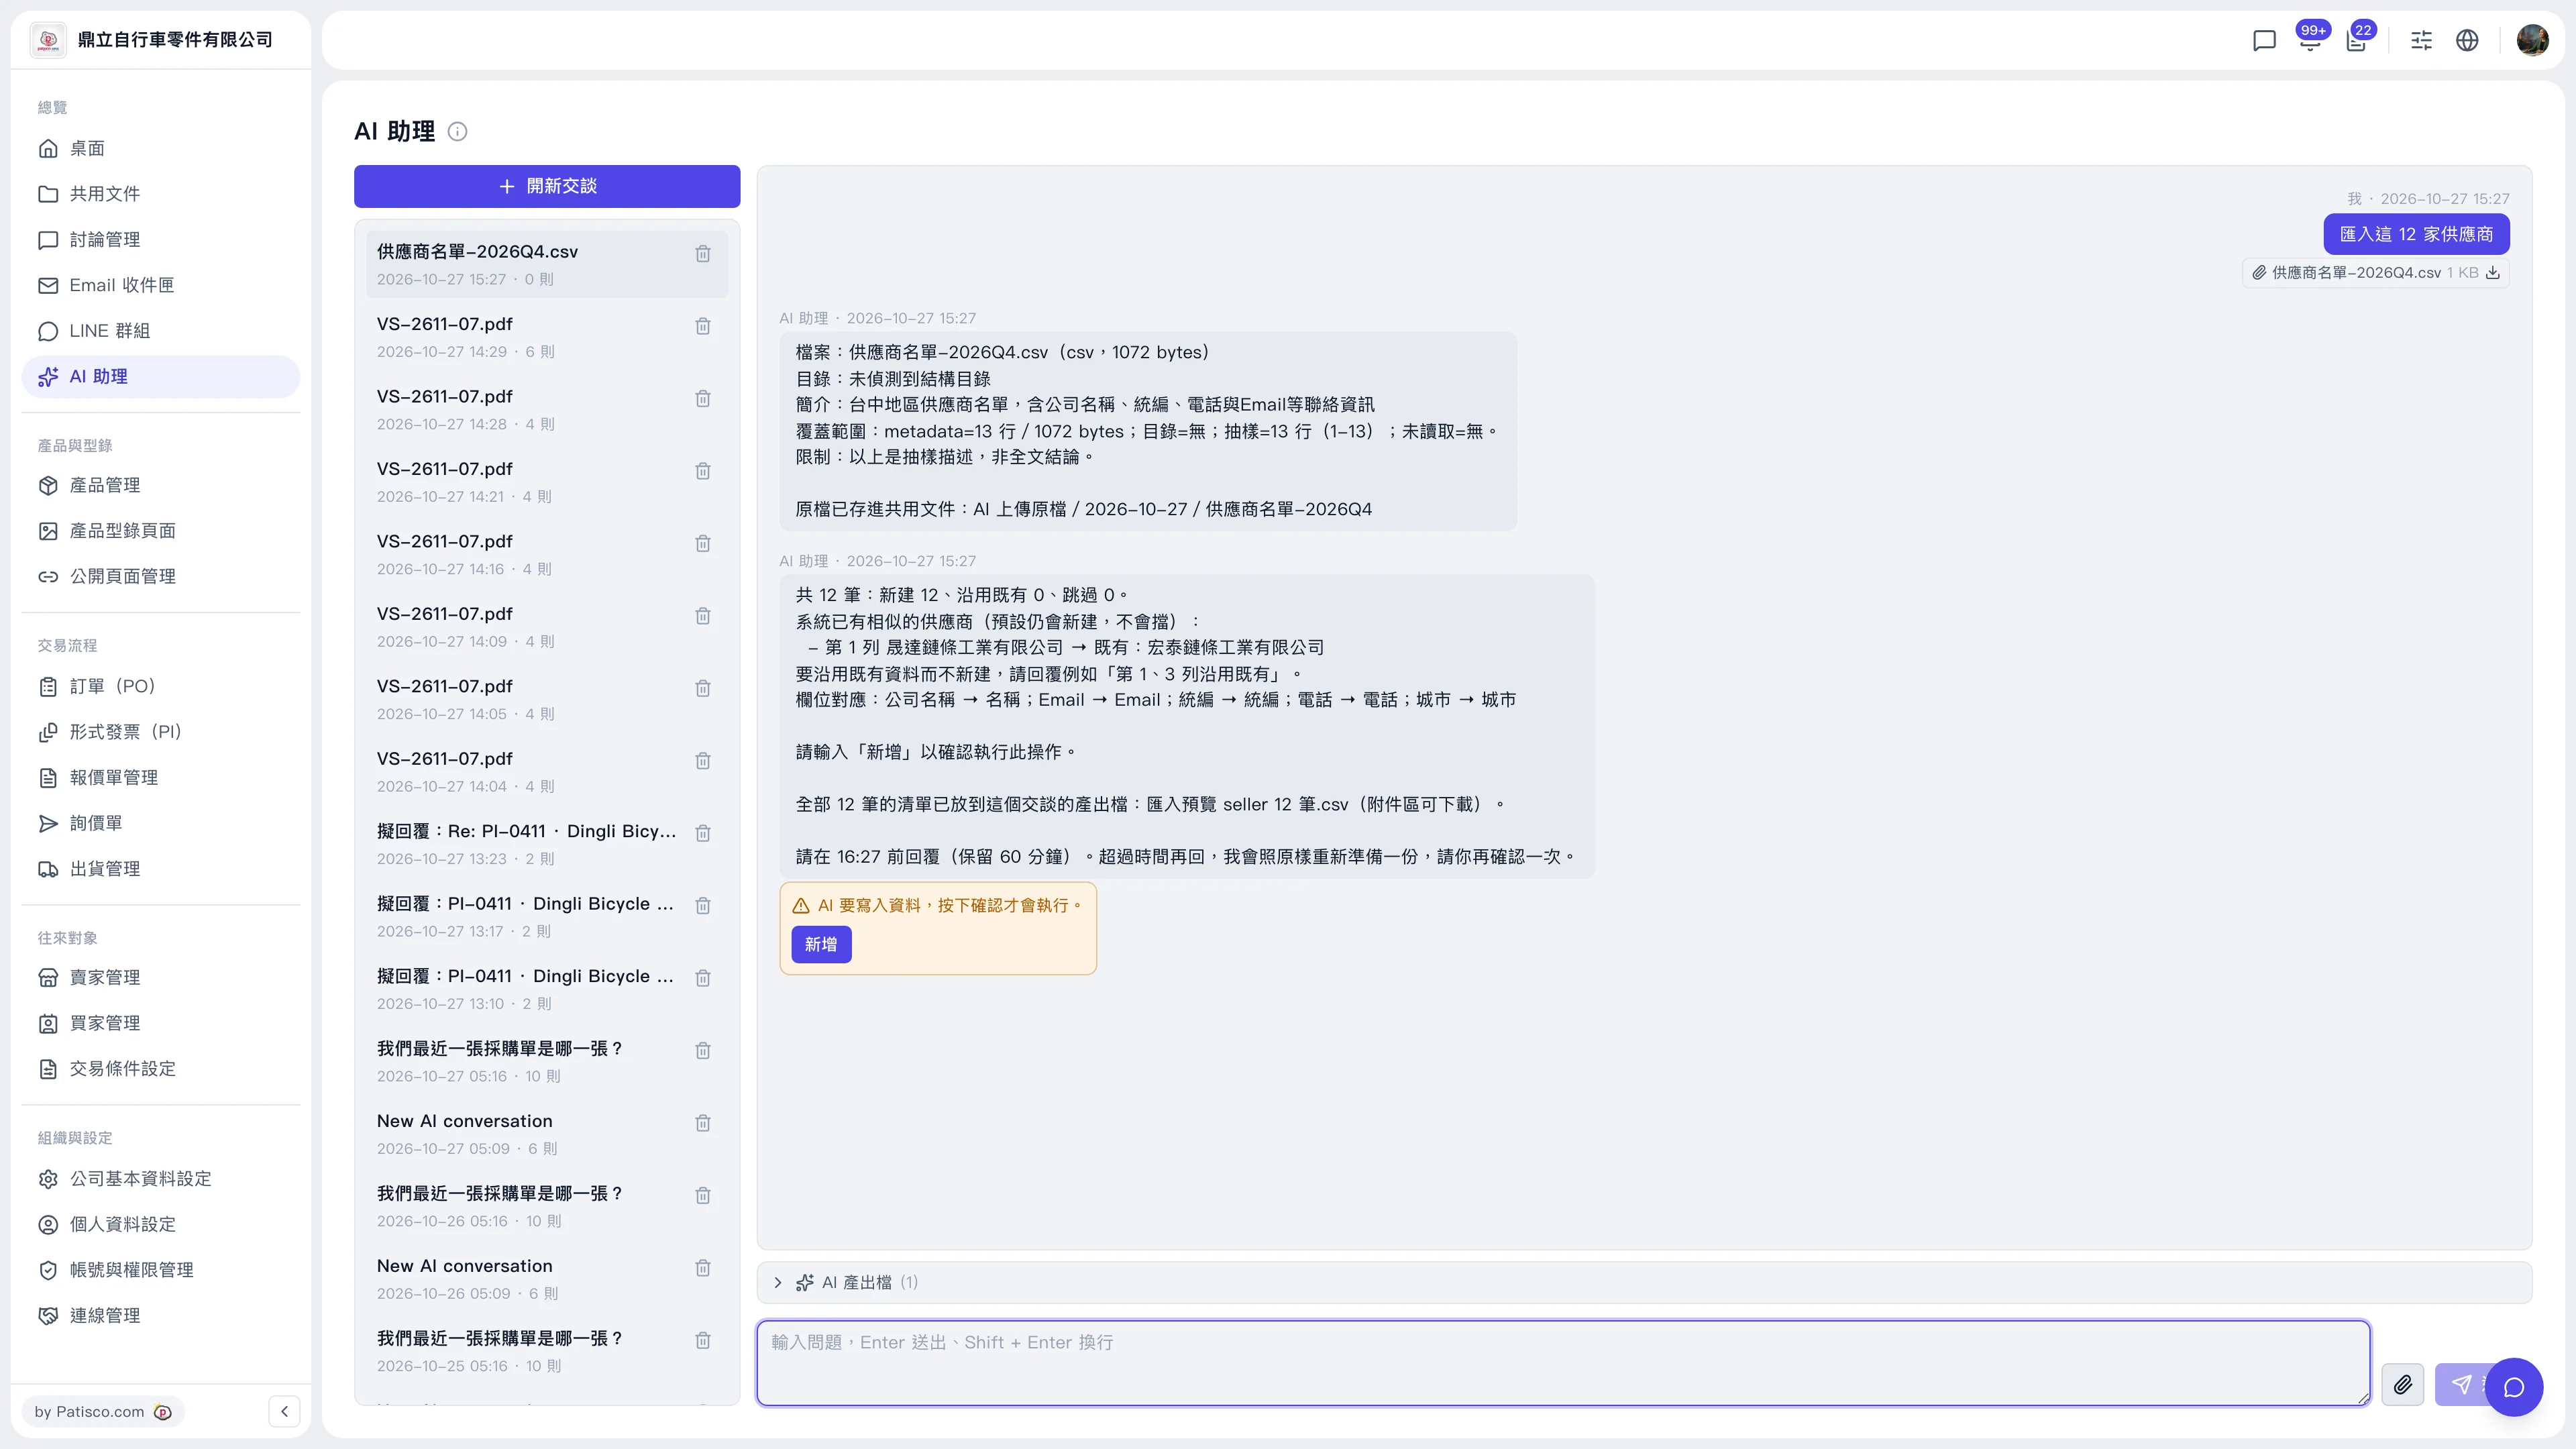Click the 鼎立自行車零件有限公司 company logo

[x=48, y=40]
